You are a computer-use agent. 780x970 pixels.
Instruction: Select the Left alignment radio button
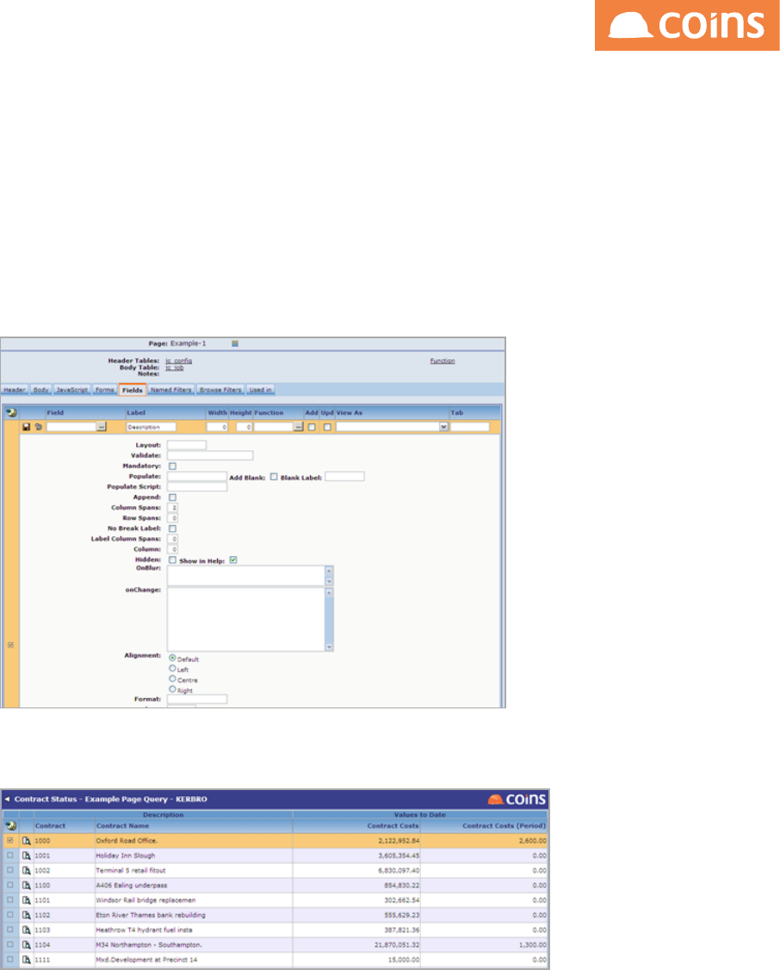point(172,669)
